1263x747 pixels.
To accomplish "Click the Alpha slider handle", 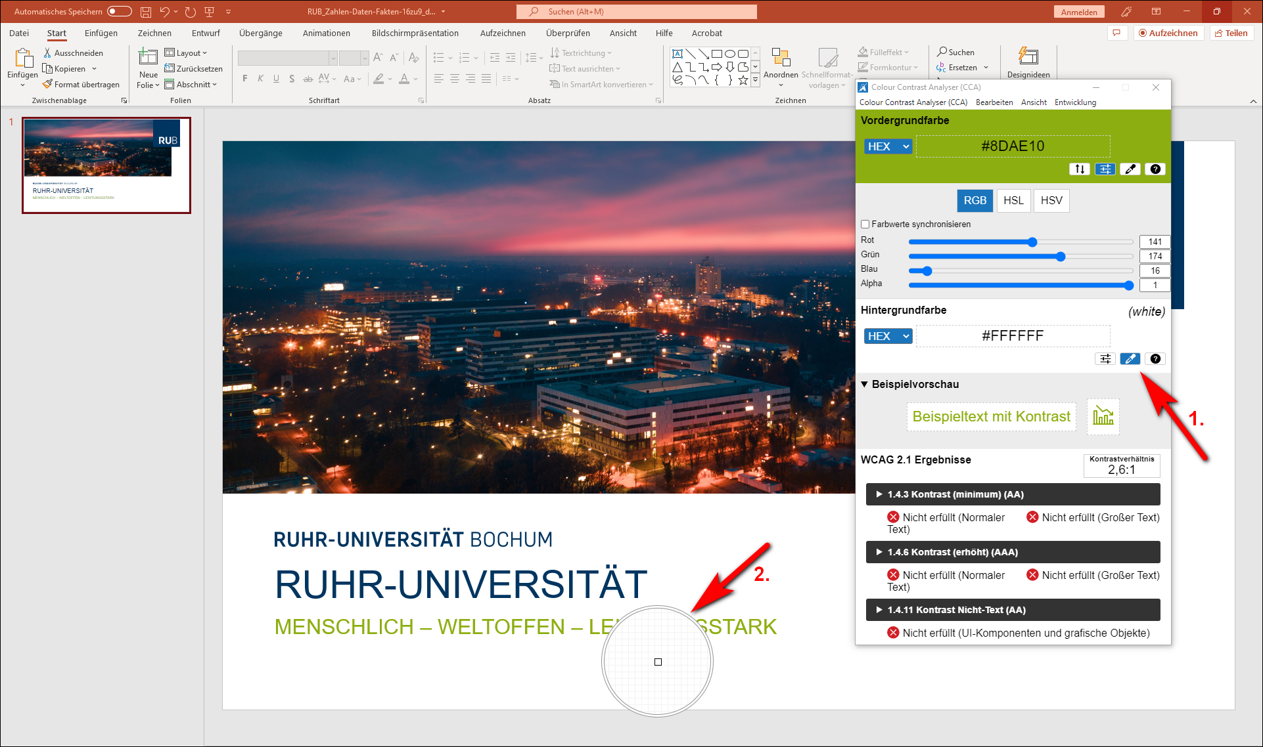I will pyautogui.click(x=1129, y=286).
